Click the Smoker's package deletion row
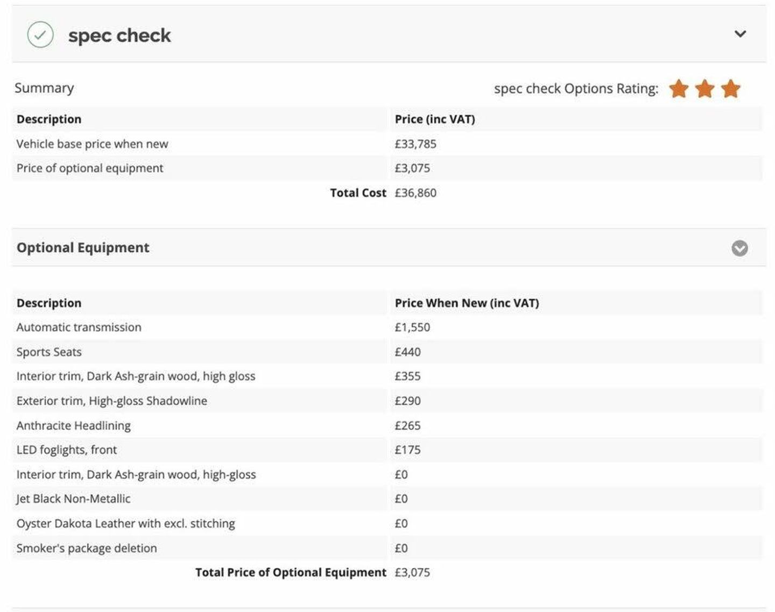 (387, 548)
